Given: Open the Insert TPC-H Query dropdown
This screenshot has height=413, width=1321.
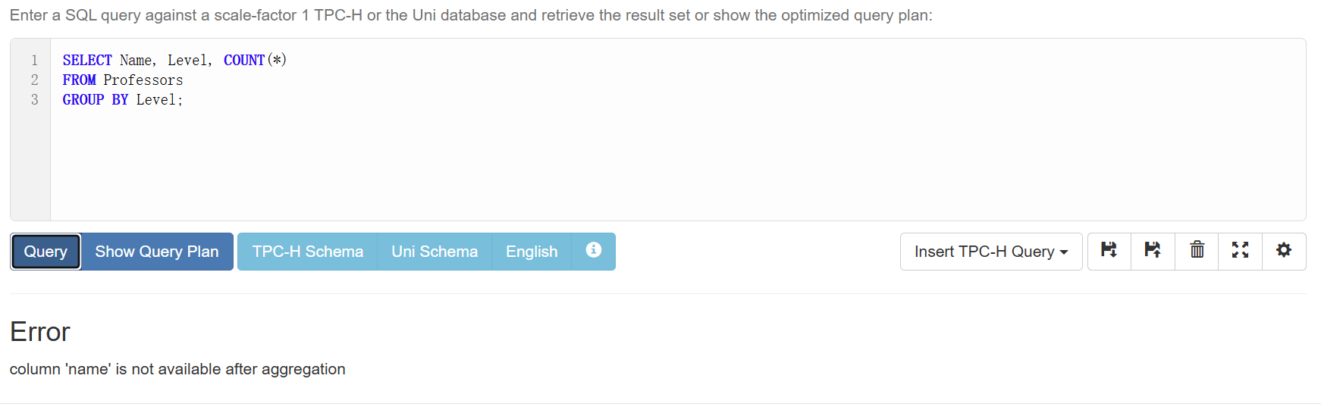Looking at the screenshot, I should pyautogui.click(x=990, y=252).
